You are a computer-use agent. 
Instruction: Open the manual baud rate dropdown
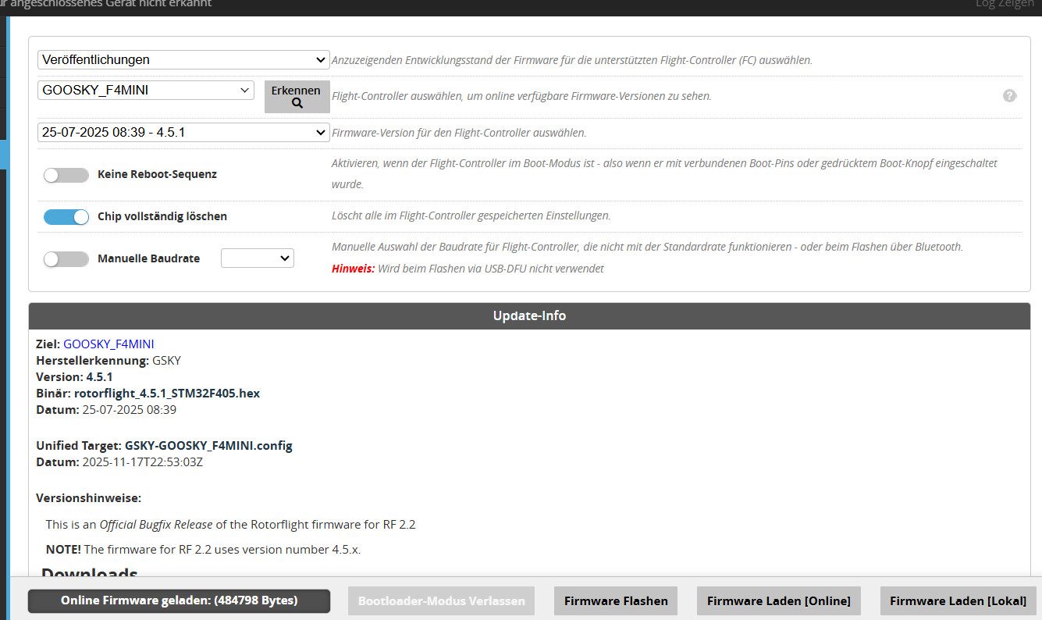point(257,258)
